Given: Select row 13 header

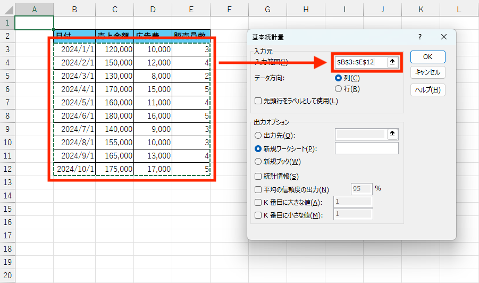Looking at the screenshot, I should tap(7, 182).
